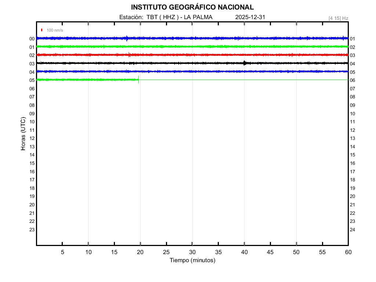This screenshot has width=376, height=282.
Task: Click the 45-minute tick label on the time axis
Action: [270, 252]
